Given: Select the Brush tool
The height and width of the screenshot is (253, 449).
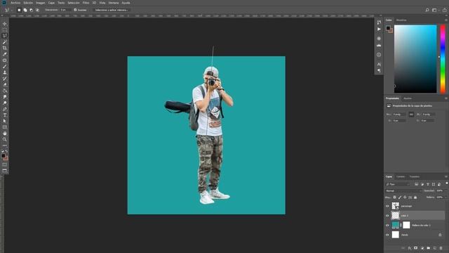Looking at the screenshot, I should pos(5,67).
